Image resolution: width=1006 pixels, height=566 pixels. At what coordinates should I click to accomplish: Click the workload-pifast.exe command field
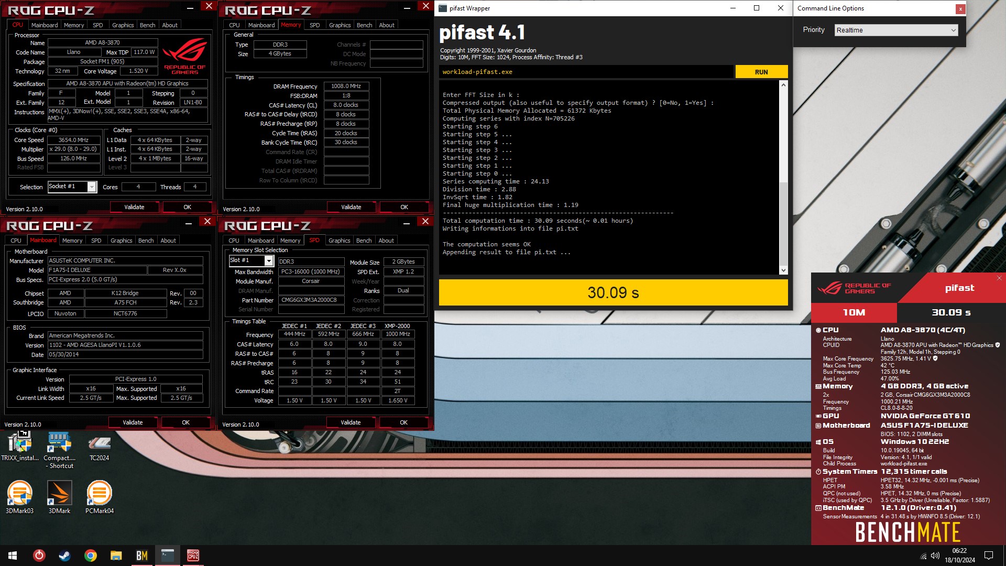586,72
